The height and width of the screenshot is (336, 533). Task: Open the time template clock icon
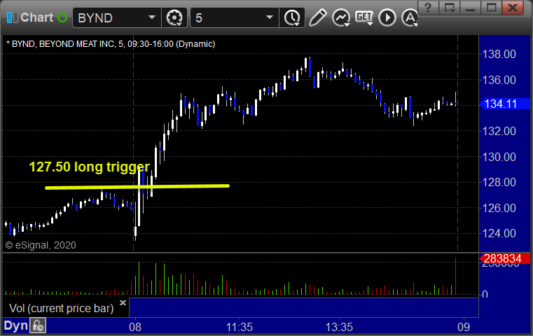click(292, 17)
